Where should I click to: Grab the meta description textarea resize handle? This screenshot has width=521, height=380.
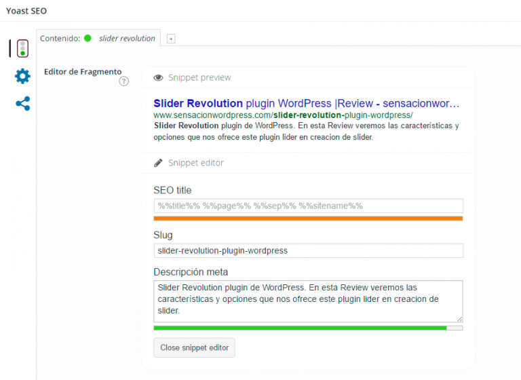pyautogui.click(x=459, y=319)
